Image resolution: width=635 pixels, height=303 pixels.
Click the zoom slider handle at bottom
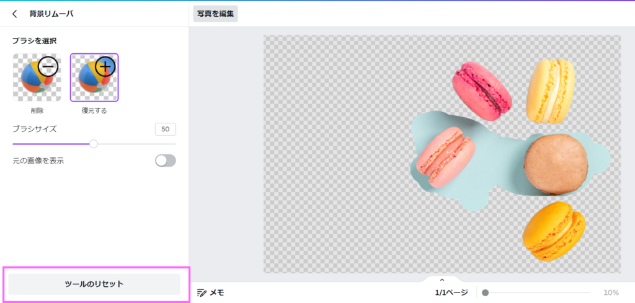(x=486, y=292)
